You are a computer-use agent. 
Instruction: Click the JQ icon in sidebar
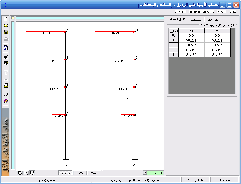(x=6, y=94)
